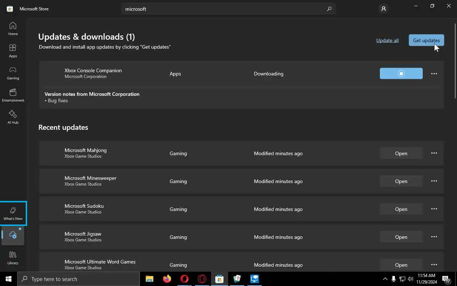Click the Update all link
This screenshot has height=286, width=457.
coord(387,40)
